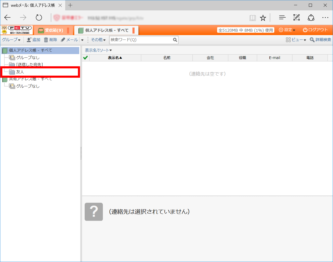Select グループなし under 共有アドレス帳
Screen dimensions: 333x262
pyautogui.click(x=28, y=86)
